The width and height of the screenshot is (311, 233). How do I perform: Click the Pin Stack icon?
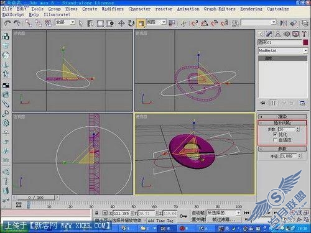pos(262,103)
